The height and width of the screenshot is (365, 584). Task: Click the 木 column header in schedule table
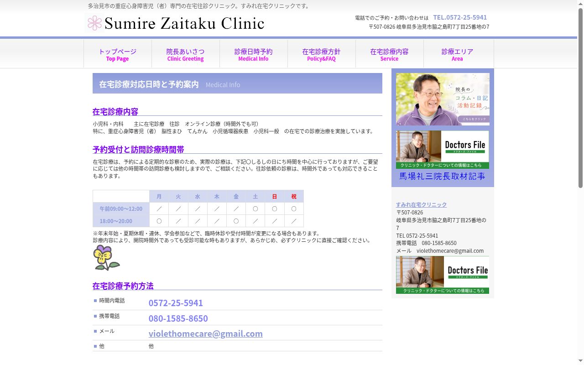pyautogui.click(x=217, y=197)
